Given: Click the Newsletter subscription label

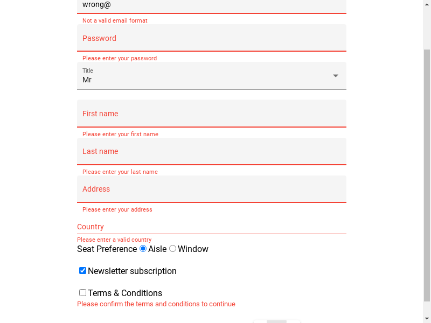Looking at the screenshot, I should (x=132, y=271).
